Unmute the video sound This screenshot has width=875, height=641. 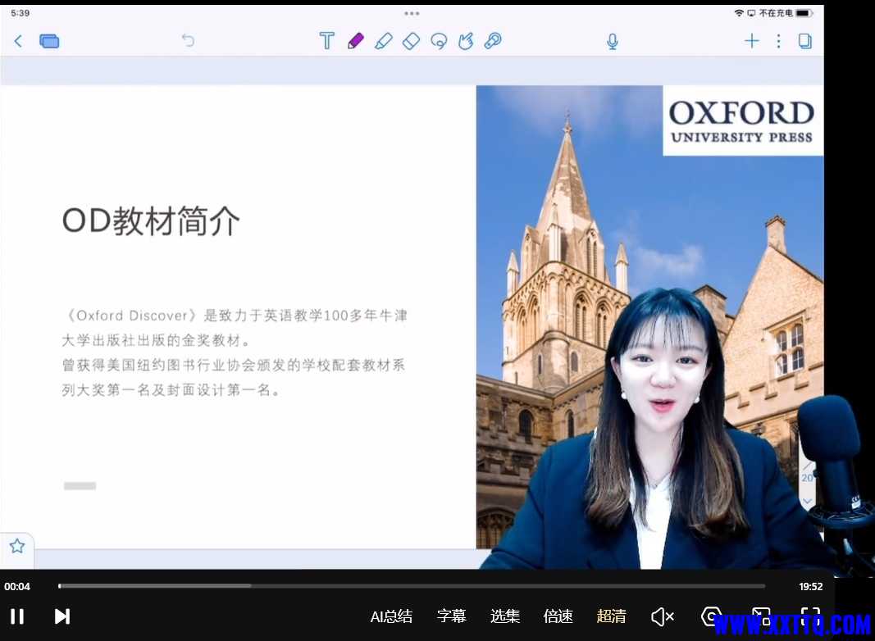663,616
